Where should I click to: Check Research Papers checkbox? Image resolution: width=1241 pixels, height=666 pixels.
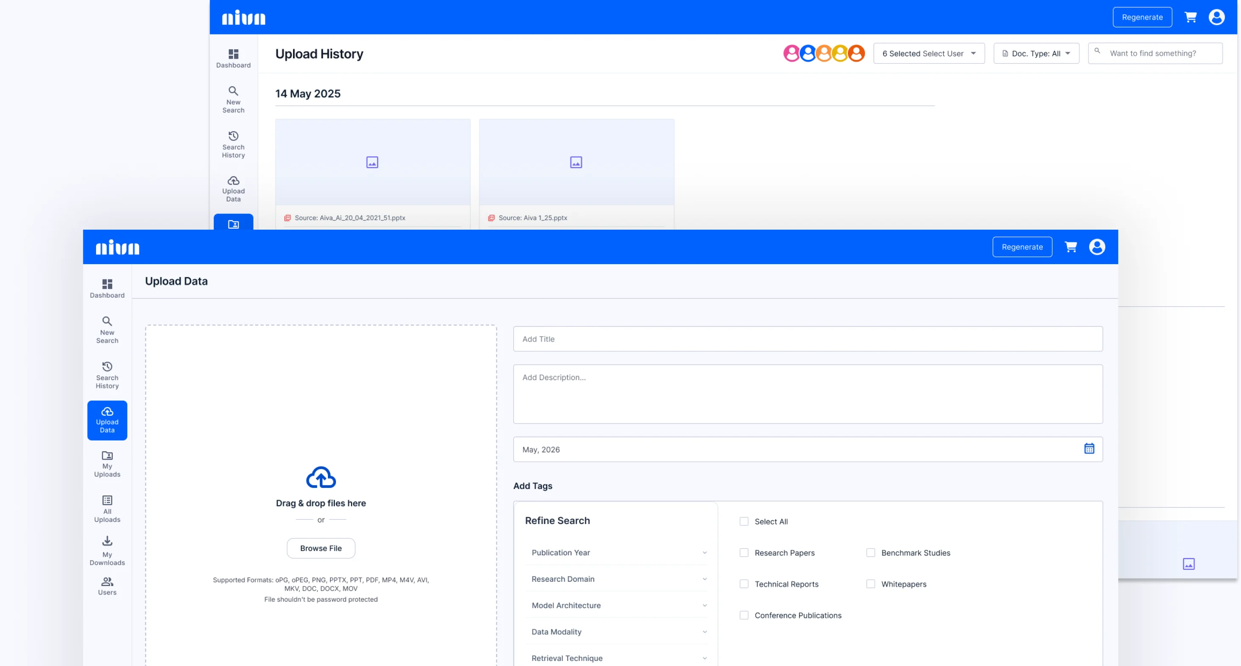(744, 553)
